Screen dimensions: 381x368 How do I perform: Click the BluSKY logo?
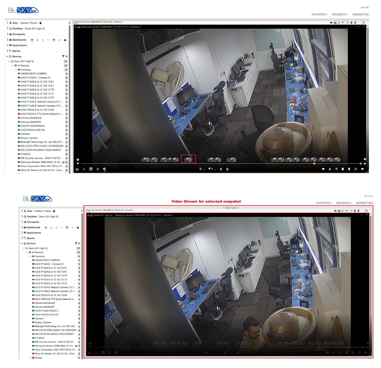[x=23, y=10]
